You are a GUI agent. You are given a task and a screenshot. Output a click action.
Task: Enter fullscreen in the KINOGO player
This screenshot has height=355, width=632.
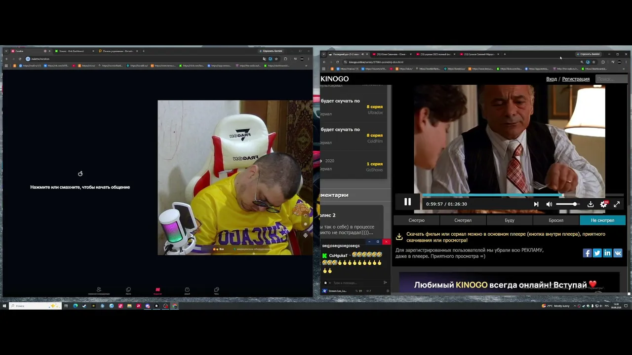coord(617,204)
